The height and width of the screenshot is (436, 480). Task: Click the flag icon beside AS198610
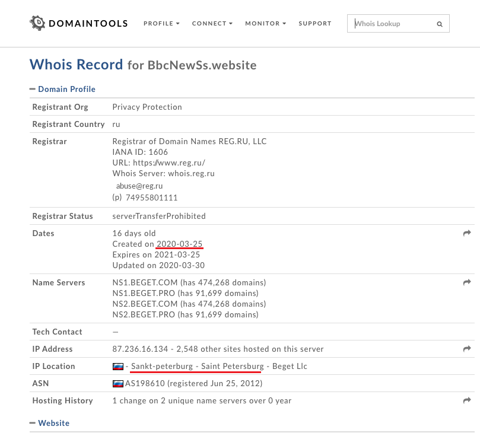(x=118, y=384)
